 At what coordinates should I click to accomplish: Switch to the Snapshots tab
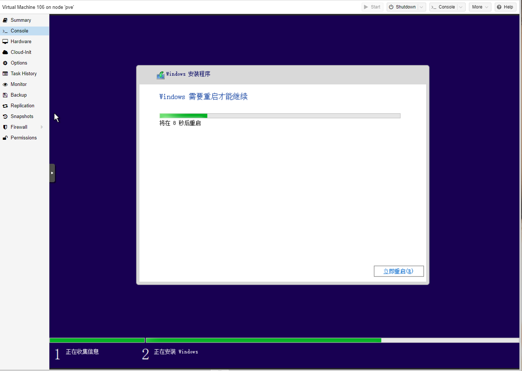click(x=22, y=117)
